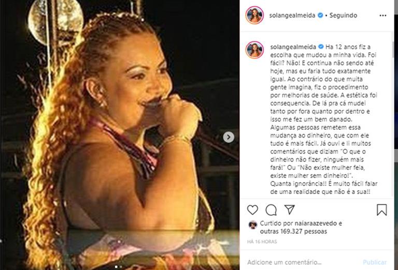The width and height of the screenshot is (398, 270).
Task: Click solangealmeida avatar beside caption
Action: click(254, 50)
